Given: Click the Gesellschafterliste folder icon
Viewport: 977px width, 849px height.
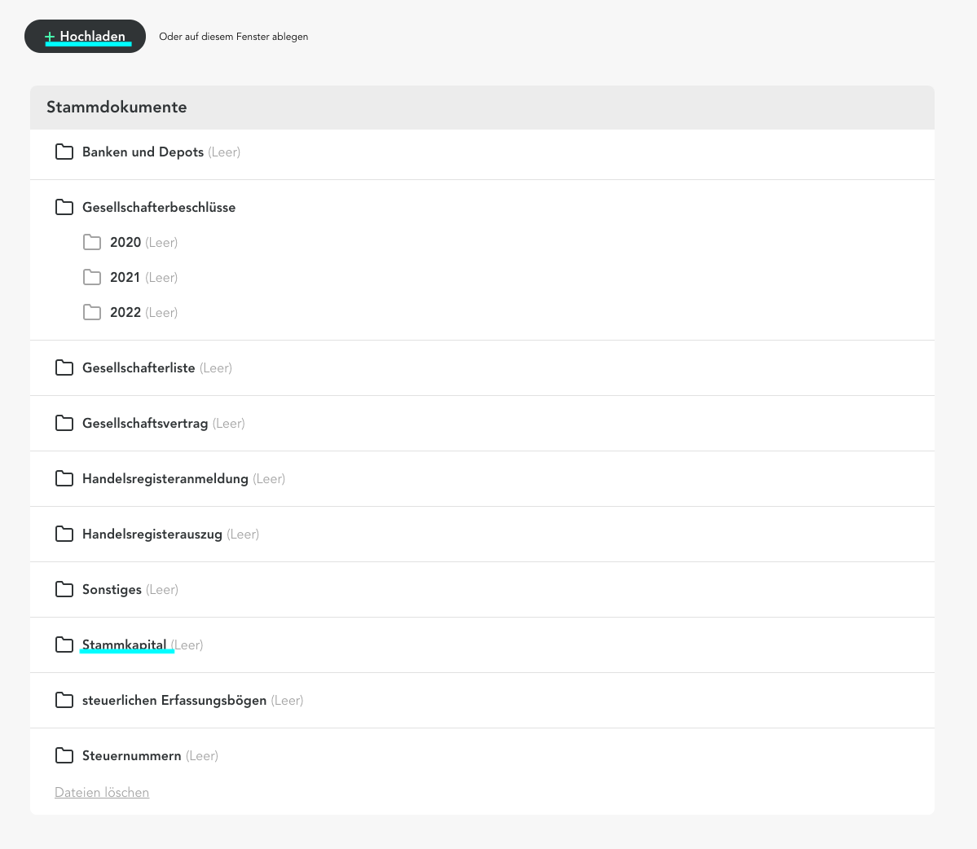Looking at the screenshot, I should (64, 367).
